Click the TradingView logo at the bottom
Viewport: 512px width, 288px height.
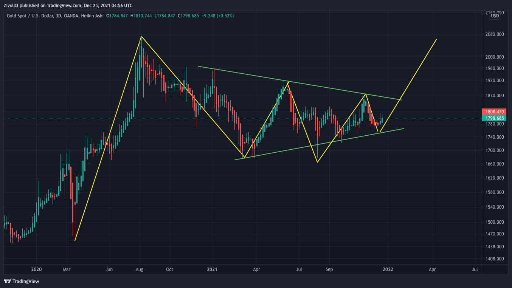[x=22, y=282]
